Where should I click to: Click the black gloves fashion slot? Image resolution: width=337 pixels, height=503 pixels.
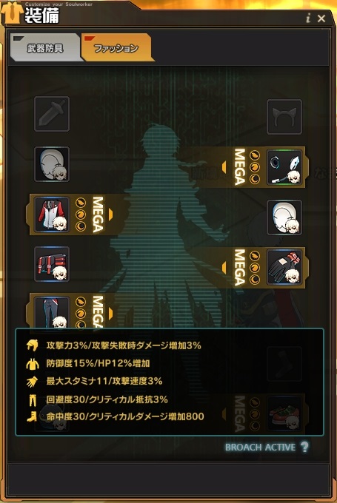284,268
